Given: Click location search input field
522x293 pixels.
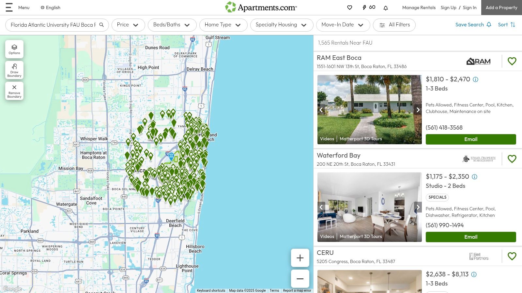Looking at the screenshot, I should click(53, 25).
